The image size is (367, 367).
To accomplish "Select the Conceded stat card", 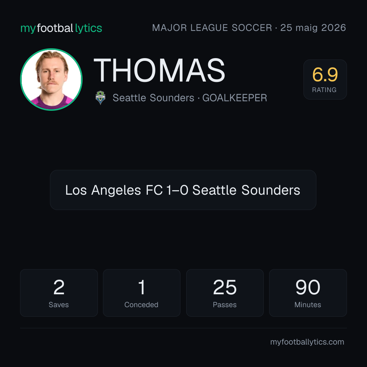I will point(142,293).
